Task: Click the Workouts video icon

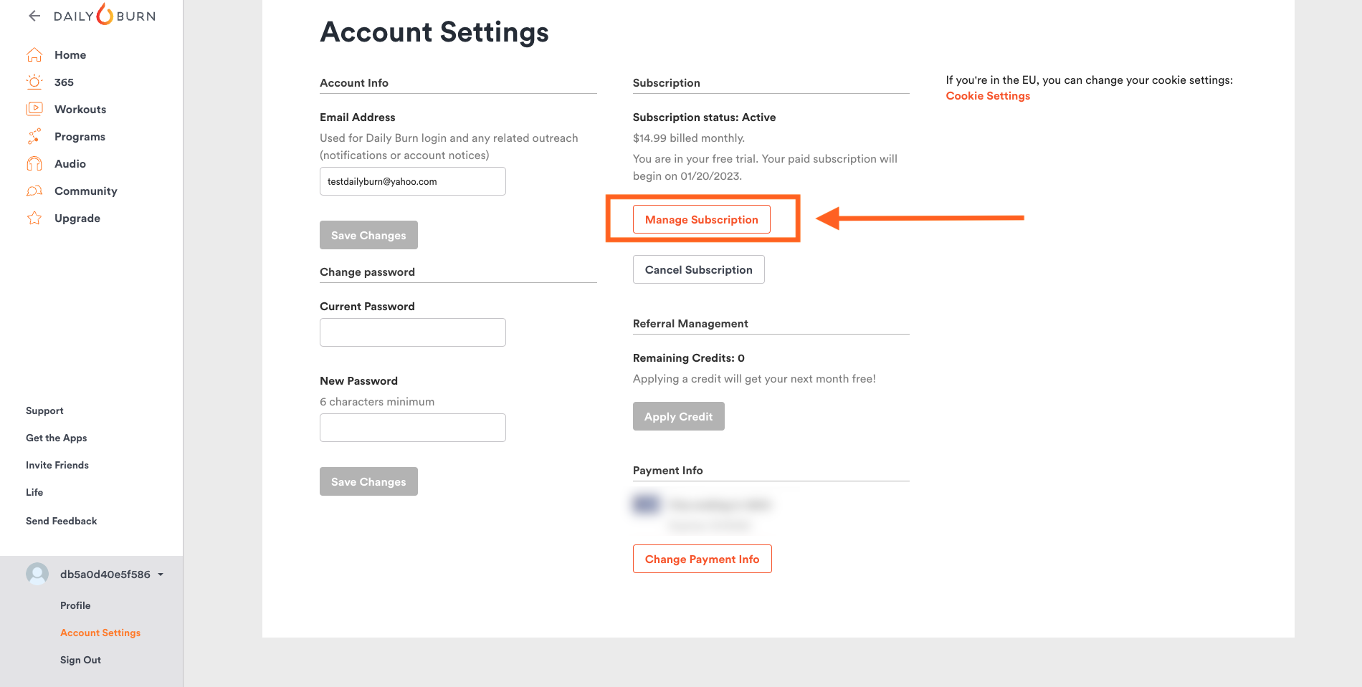Action: (x=34, y=109)
